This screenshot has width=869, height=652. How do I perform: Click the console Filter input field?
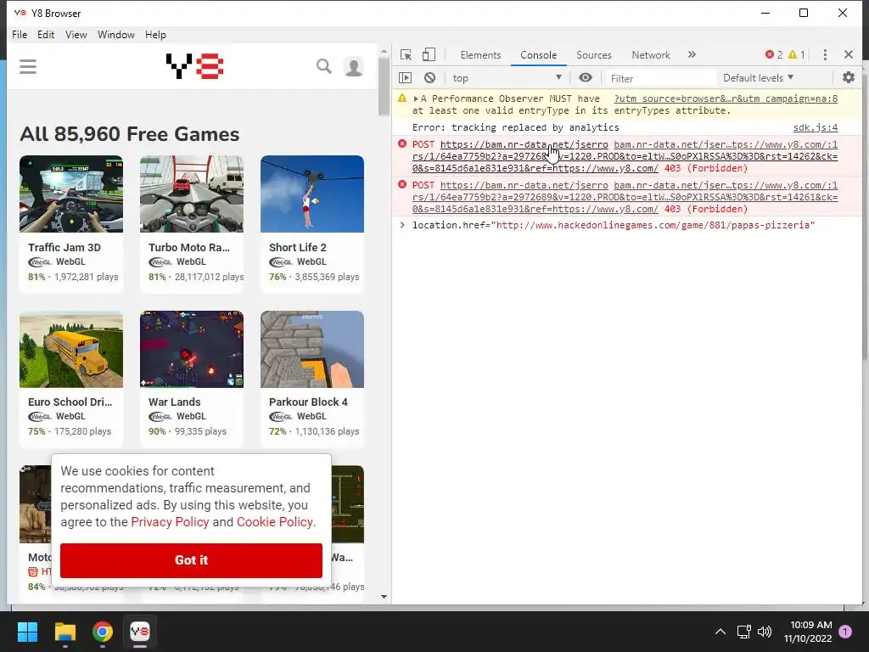[659, 78]
